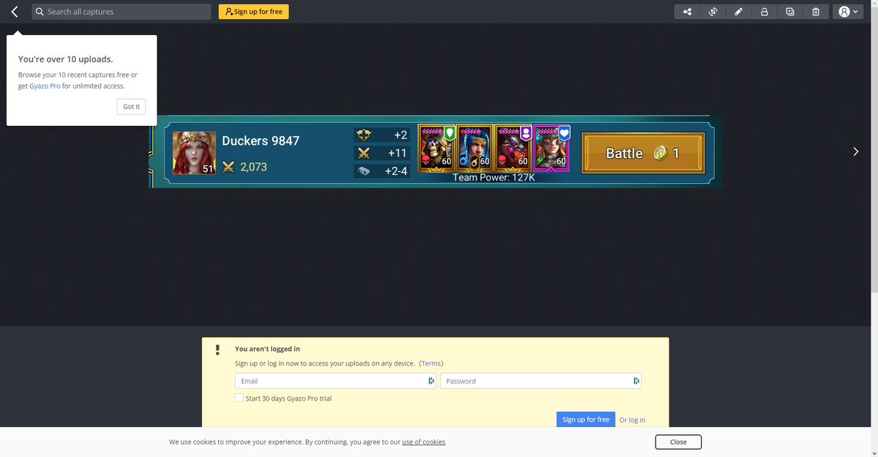
Task: Open the Terms link
Action: pyautogui.click(x=431, y=363)
